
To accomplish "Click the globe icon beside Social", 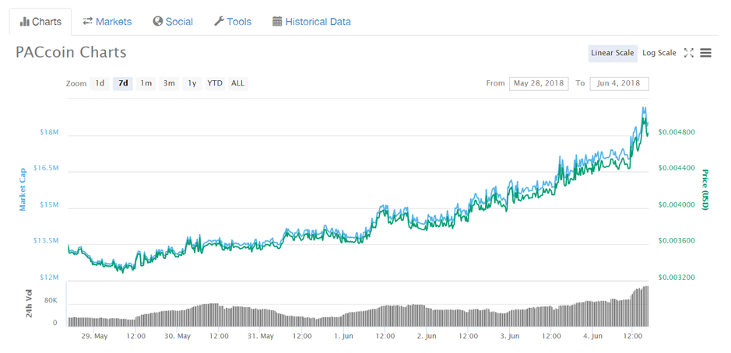I will (x=157, y=22).
